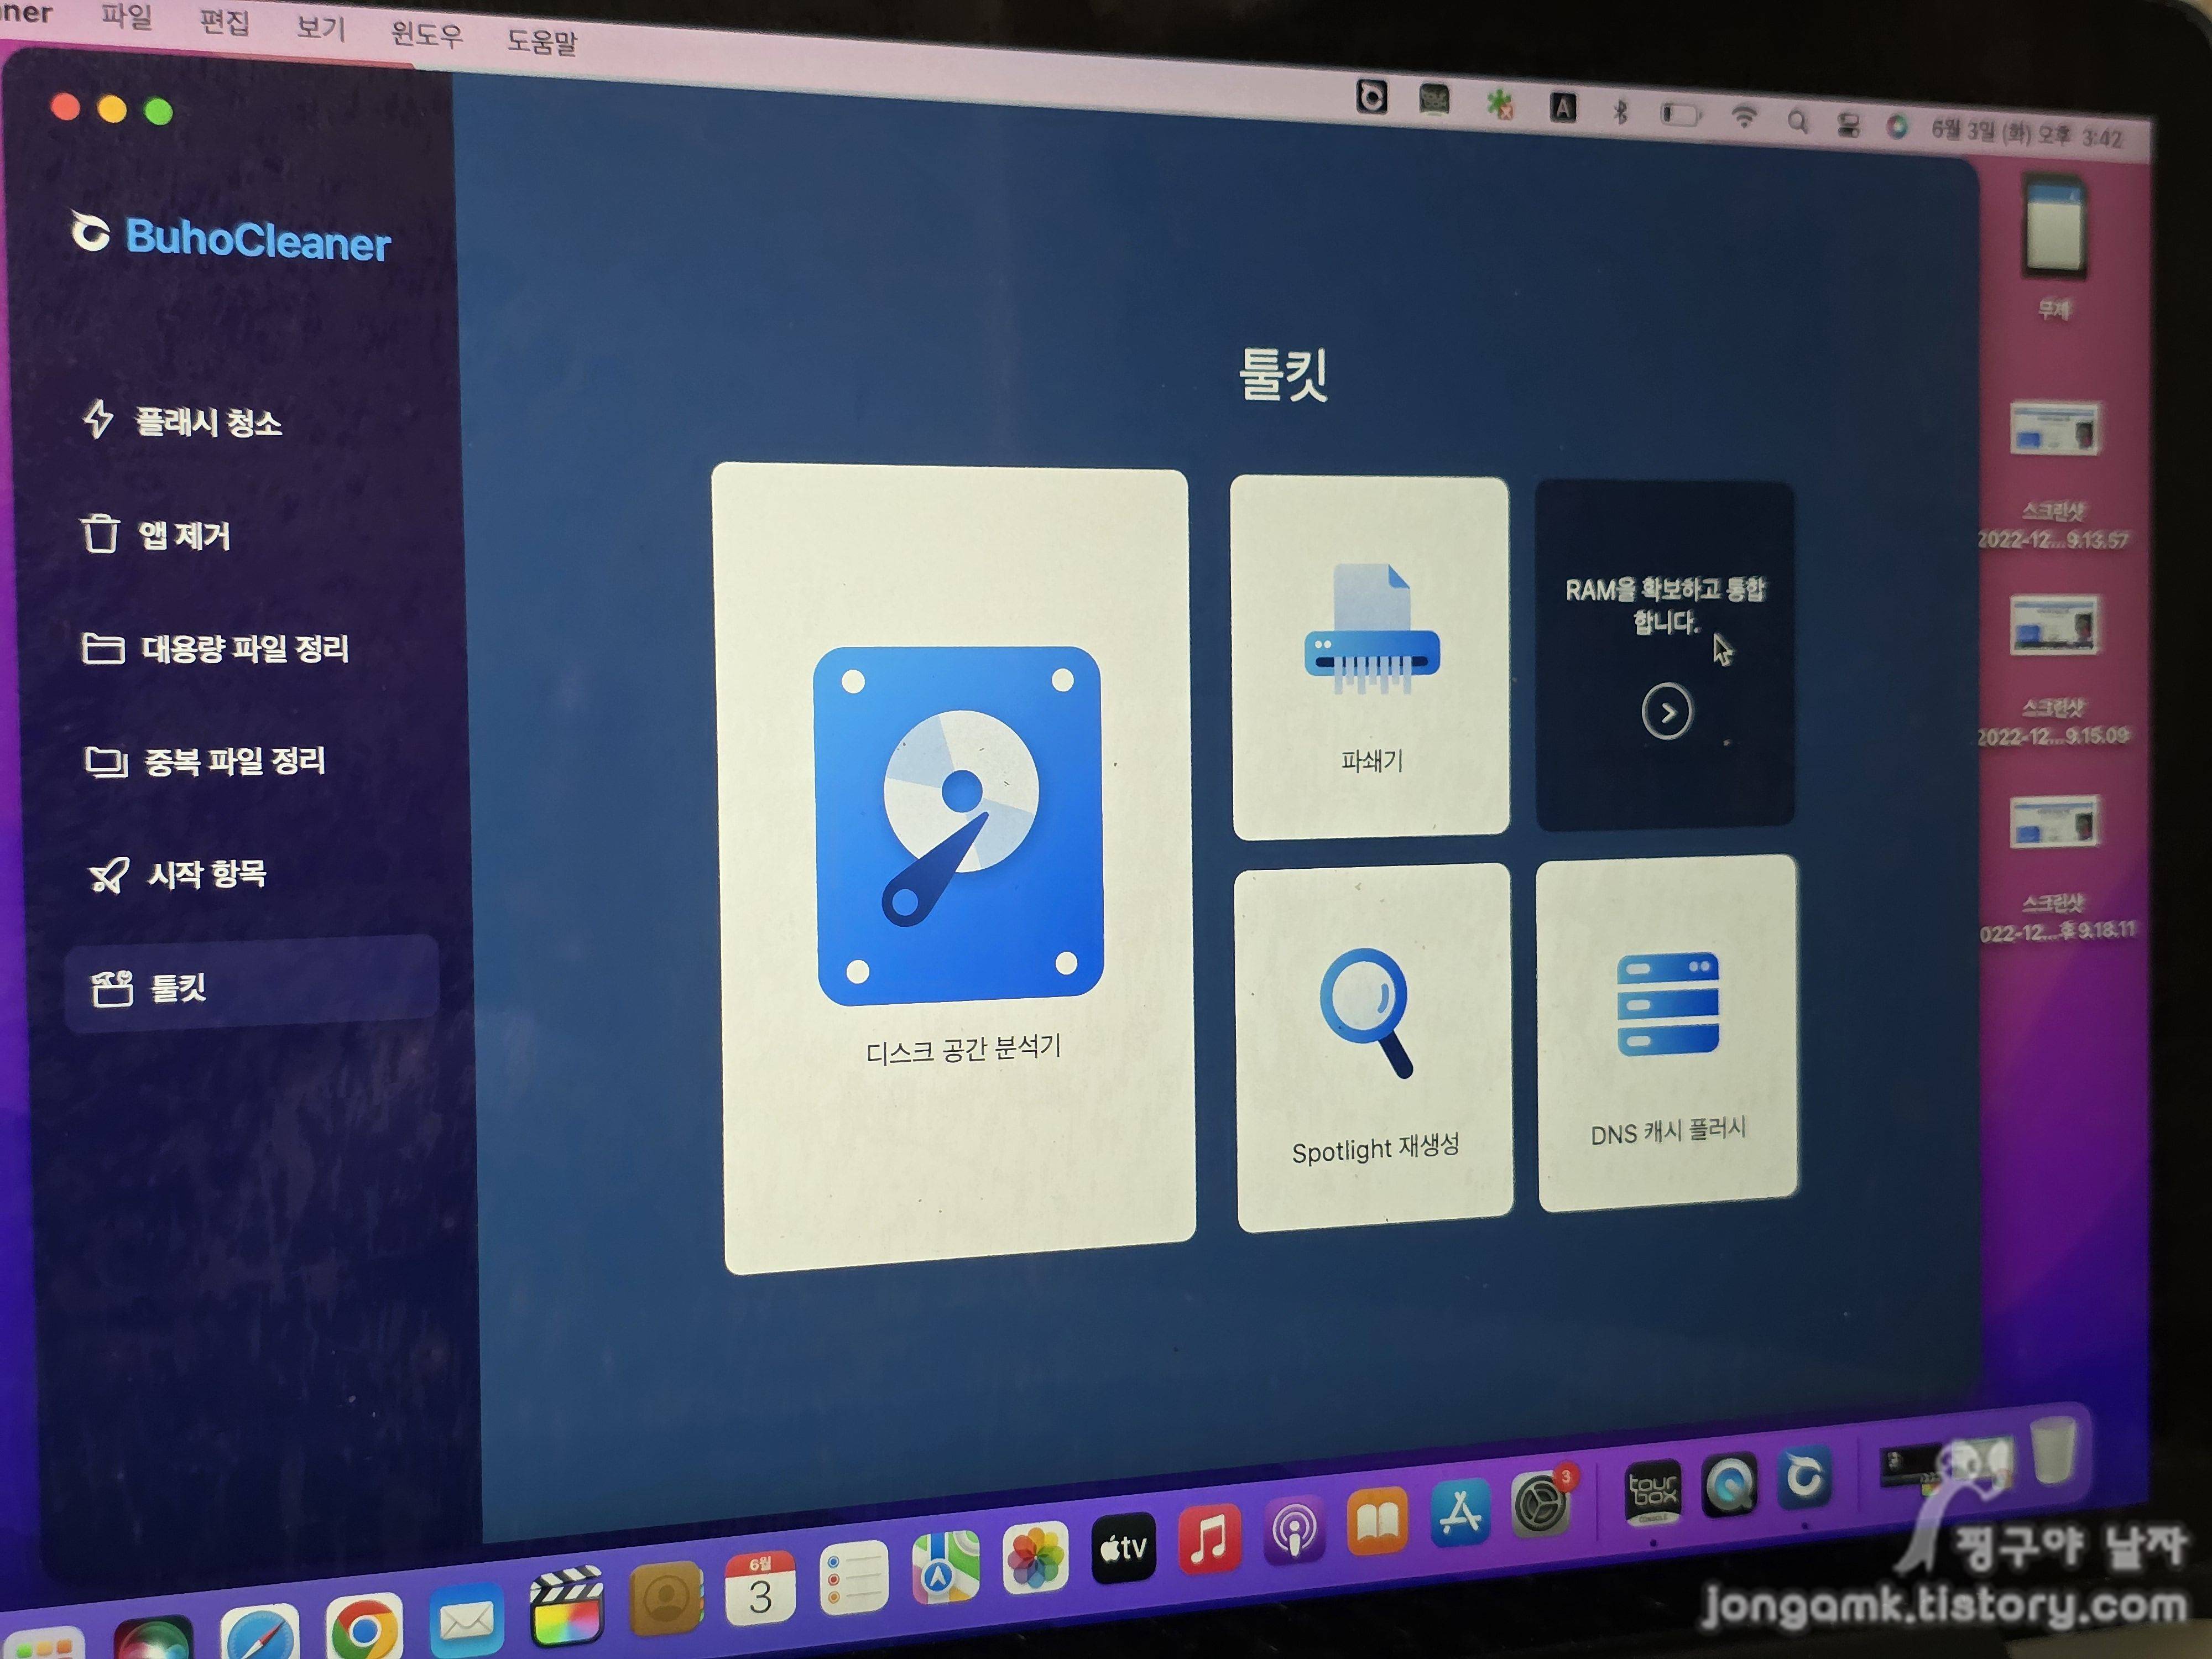Go to 시작 항목 startup items
Screen dimensions: 2212x1659
pyautogui.click(x=205, y=874)
